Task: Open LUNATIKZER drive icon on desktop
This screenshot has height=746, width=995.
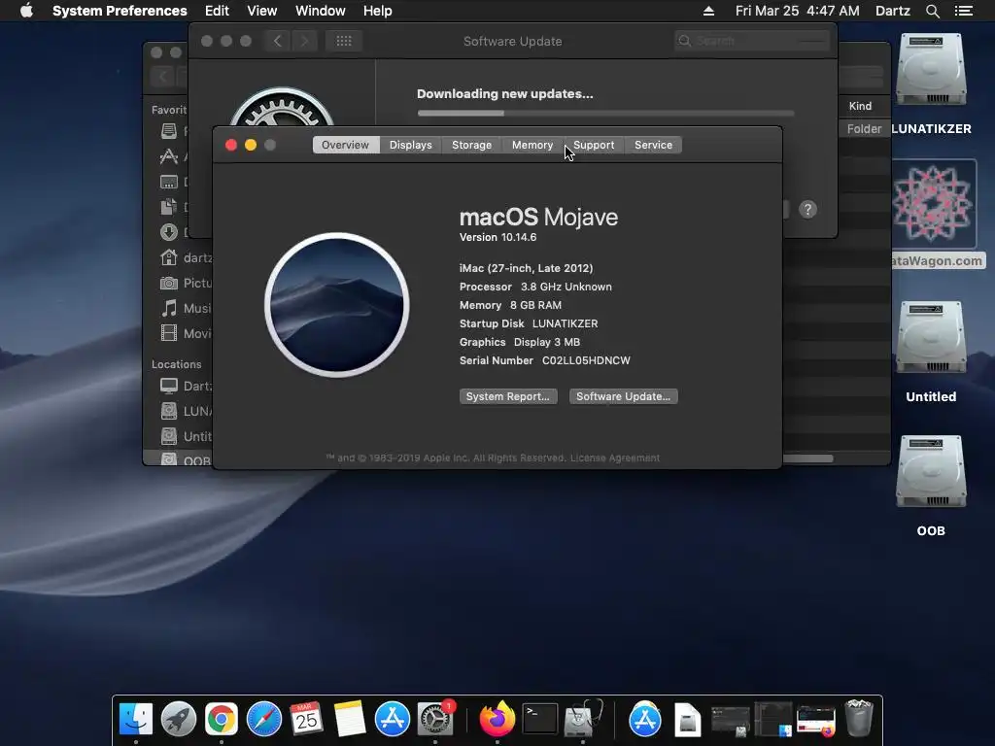Action: tap(931, 69)
